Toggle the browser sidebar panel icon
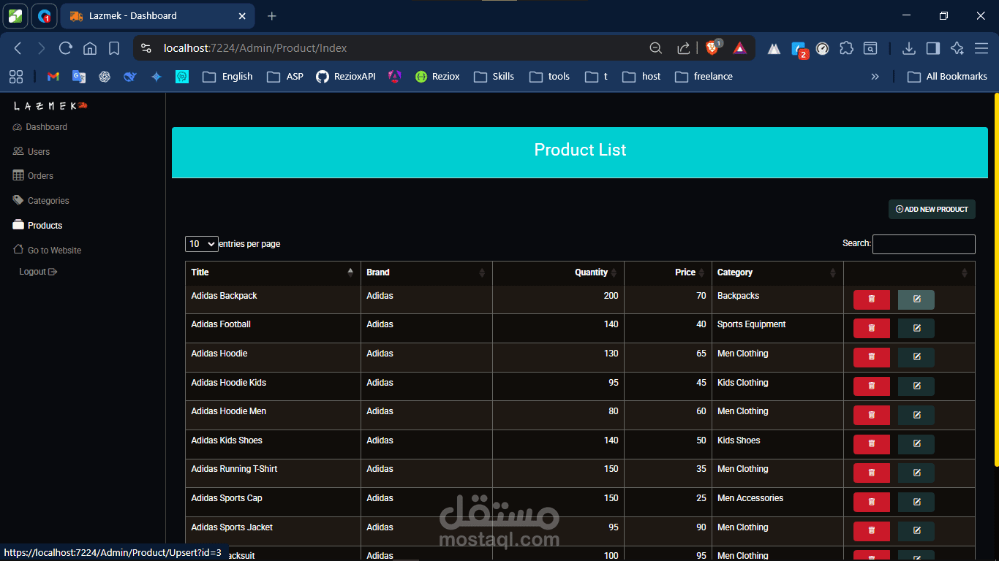Screen dimensions: 999x561 point(932,48)
